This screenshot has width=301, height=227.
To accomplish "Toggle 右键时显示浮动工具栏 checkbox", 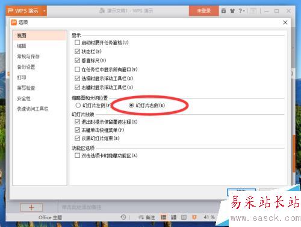I will tap(77, 87).
